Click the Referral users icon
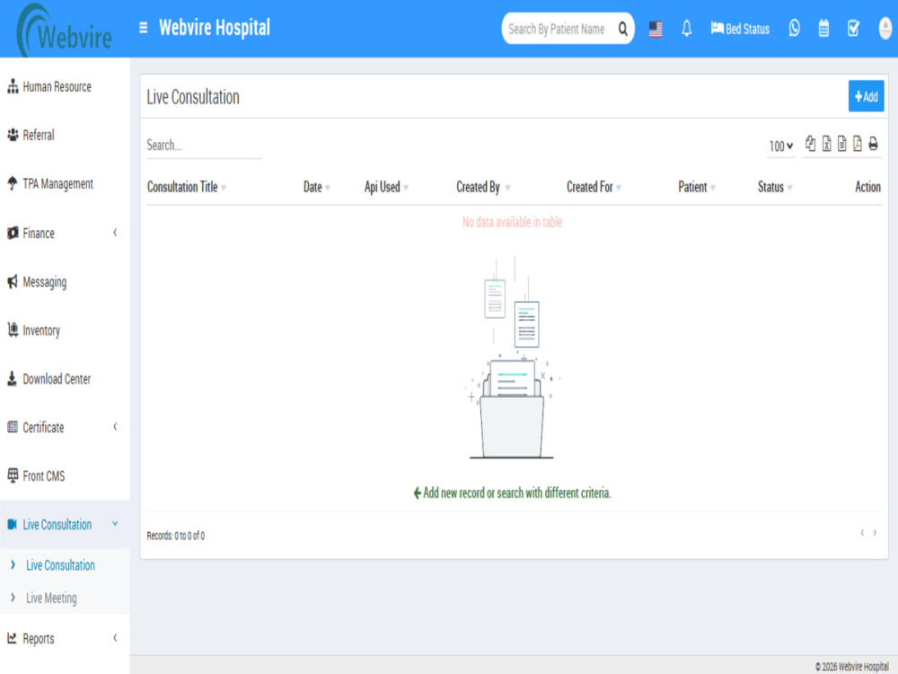898x674 pixels. point(13,135)
